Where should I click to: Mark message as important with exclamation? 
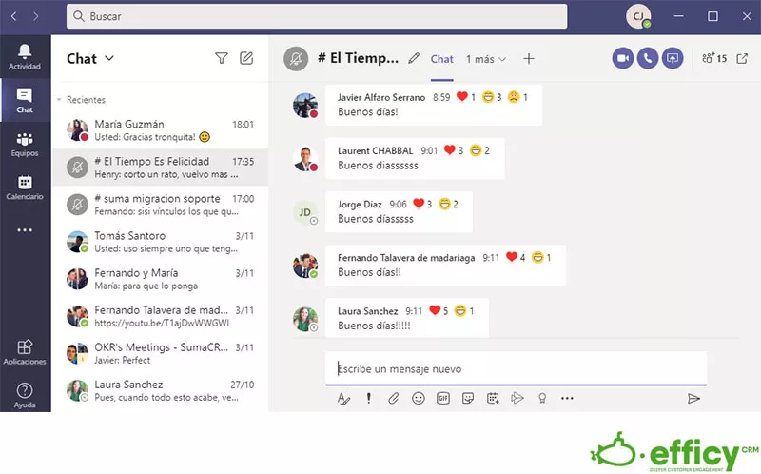pos(369,399)
